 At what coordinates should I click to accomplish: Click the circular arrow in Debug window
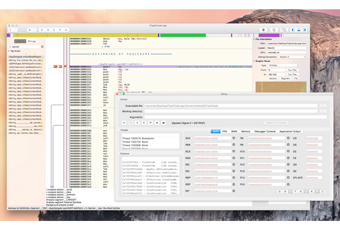pyautogui.click(x=151, y=123)
